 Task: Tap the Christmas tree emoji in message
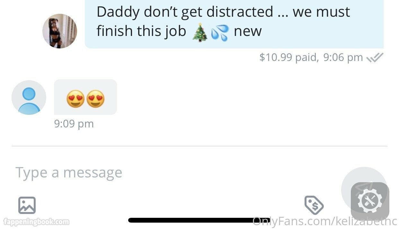(200, 32)
